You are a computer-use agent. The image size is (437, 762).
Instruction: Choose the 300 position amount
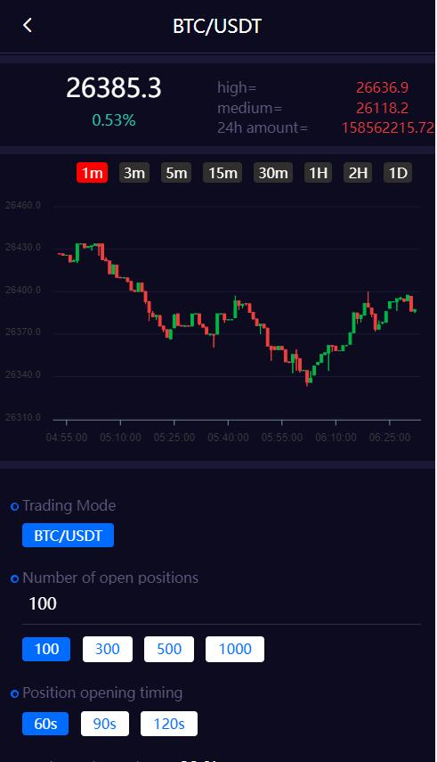pos(108,649)
